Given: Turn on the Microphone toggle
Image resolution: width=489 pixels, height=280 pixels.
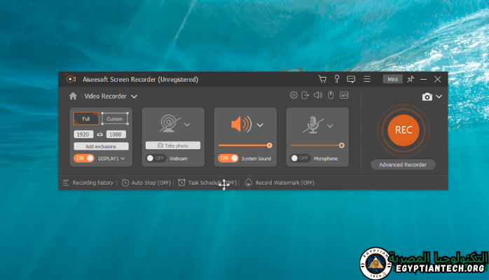Looking at the screenshot, I should [x=301, y=158].
